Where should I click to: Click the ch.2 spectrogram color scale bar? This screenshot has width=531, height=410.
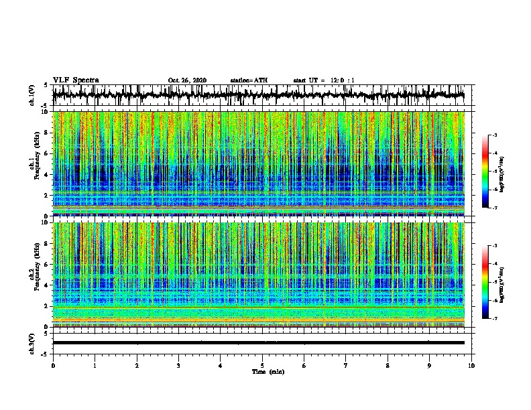(x=485, y=282)
